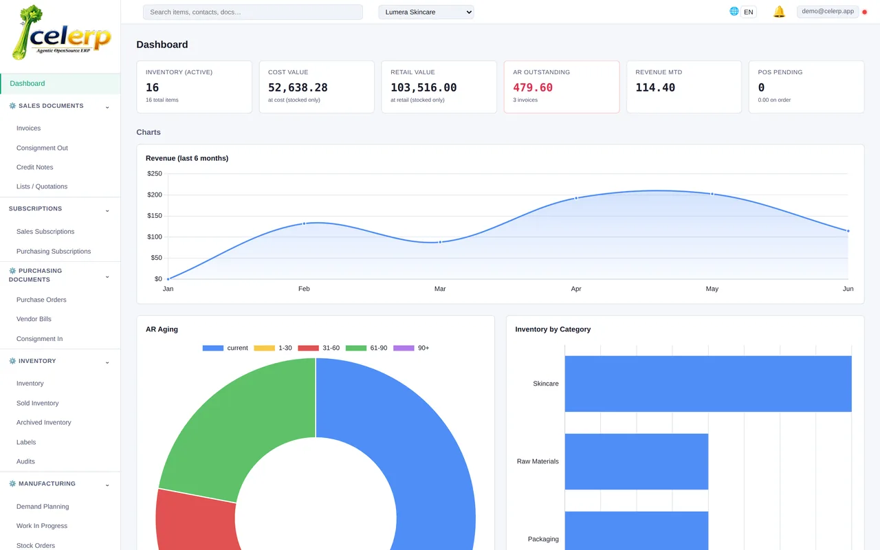The image size is (880, 550).
Task: Click the Raw Materials bar
Action: (x=637, y=461)
